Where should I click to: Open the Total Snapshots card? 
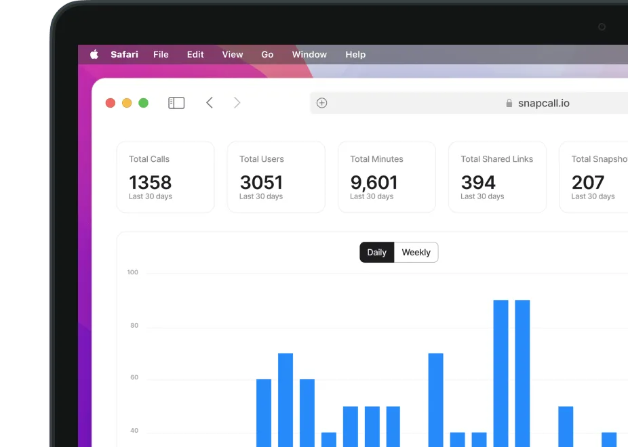click(593, 177)
